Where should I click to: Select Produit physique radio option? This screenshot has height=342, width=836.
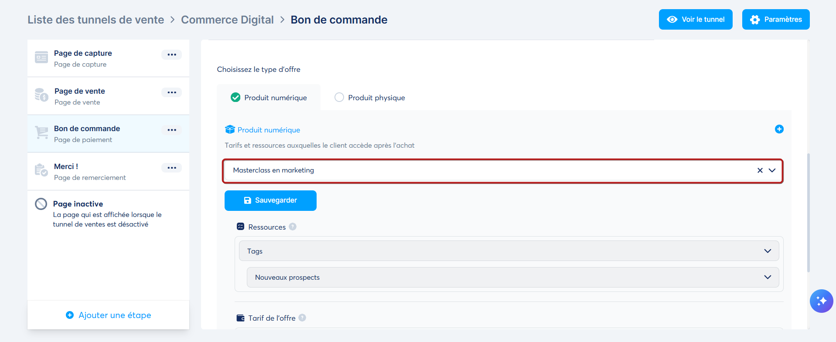pyautogui.click(x=370, y=98)
